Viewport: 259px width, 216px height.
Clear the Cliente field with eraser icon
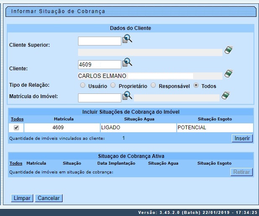[228, 74]
